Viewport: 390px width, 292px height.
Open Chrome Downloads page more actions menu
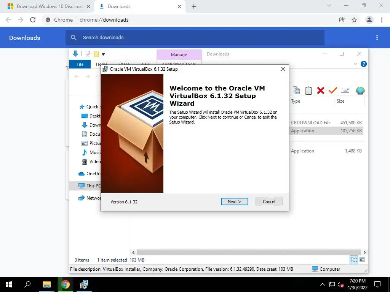pyautogui.click(x=377, y=38)
